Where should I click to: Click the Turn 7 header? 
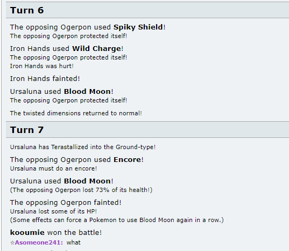click(x=27, y=130)
